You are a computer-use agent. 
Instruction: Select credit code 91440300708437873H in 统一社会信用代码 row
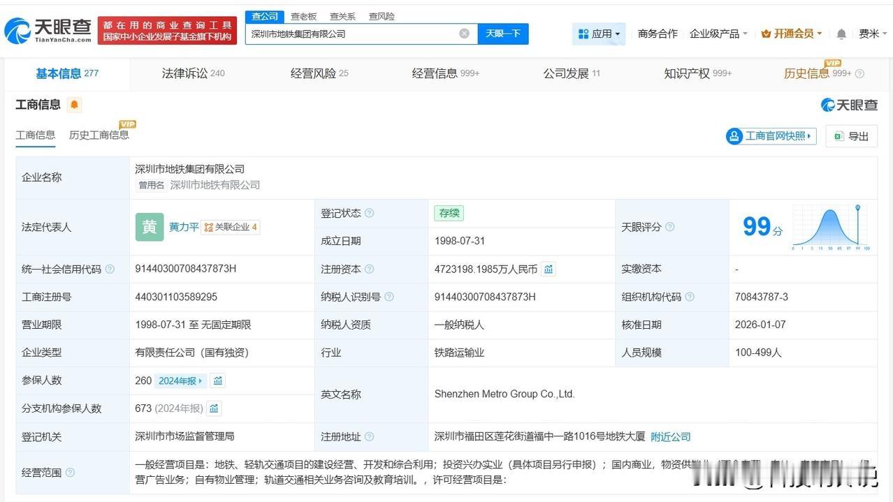tap(186, 269)
